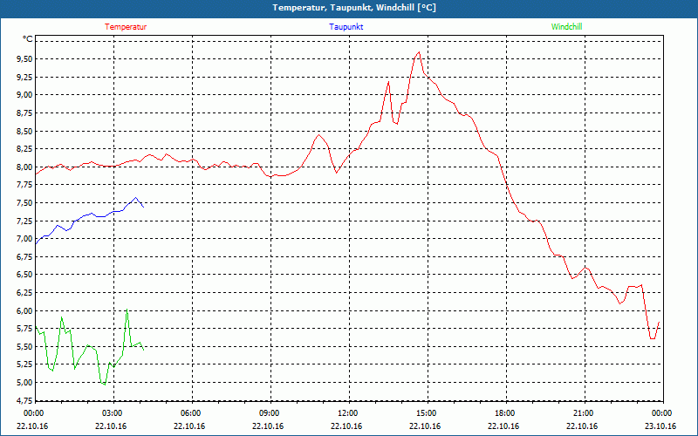Viewport: 698px width, 436px height.
Task: Click the 8,50 y-axis value
Action: coord(24,131)
